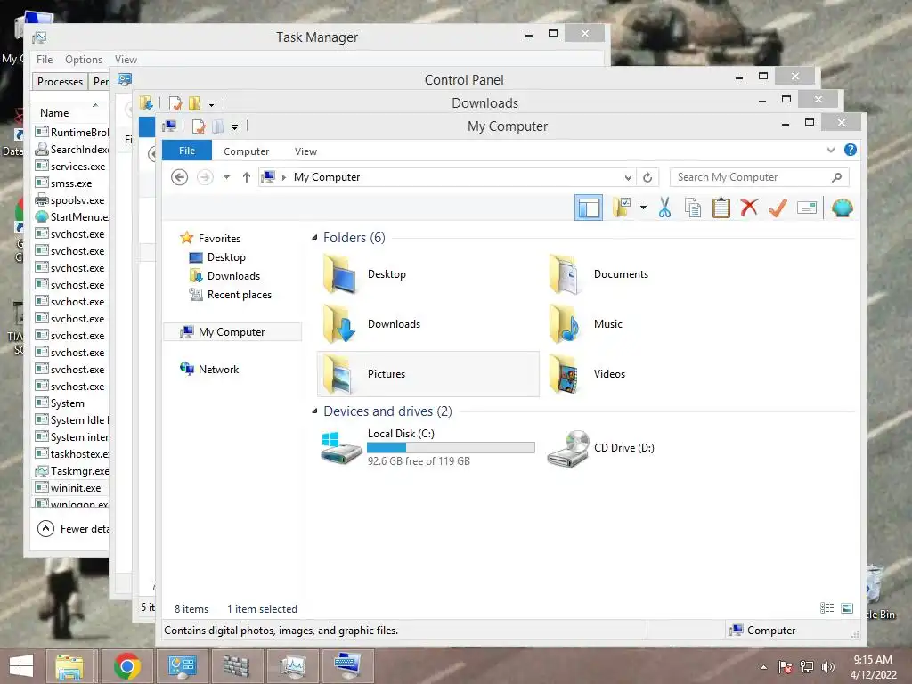Expand the ribbon with the chevron
Image resolution: width=912 pixels, height=684 pixels.
click(831, 150)
